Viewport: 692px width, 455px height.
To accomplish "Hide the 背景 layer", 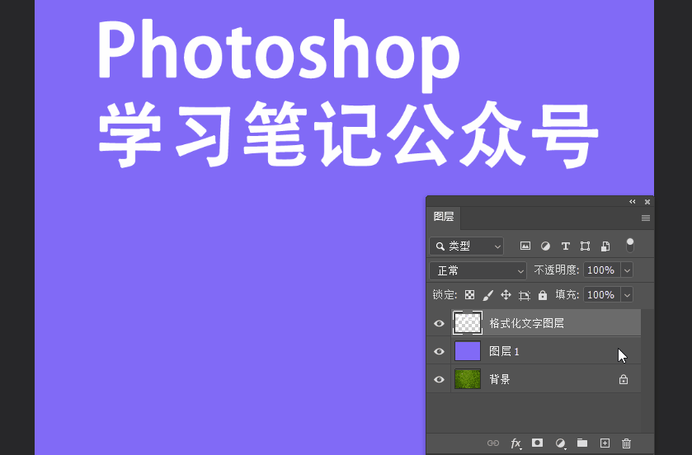I will [439, 380].
